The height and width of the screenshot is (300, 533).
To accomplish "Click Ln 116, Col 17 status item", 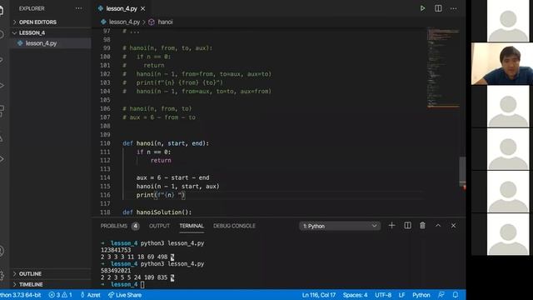I will coord(318,295).
